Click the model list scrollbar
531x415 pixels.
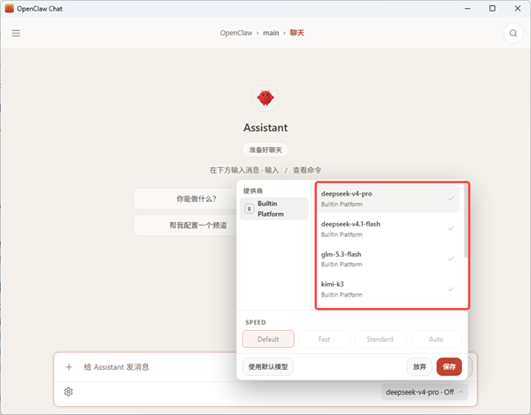point(466,220)
